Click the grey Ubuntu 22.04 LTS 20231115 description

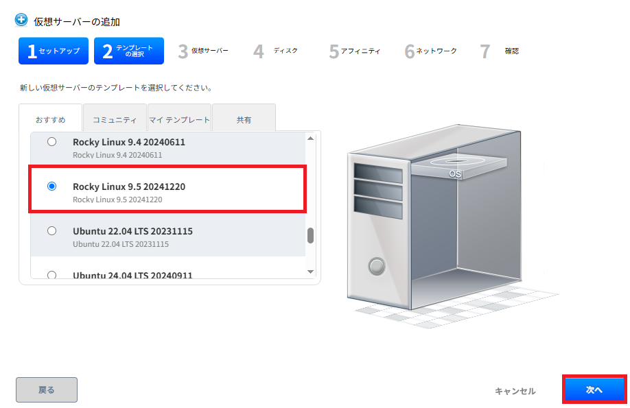(121, 244)
